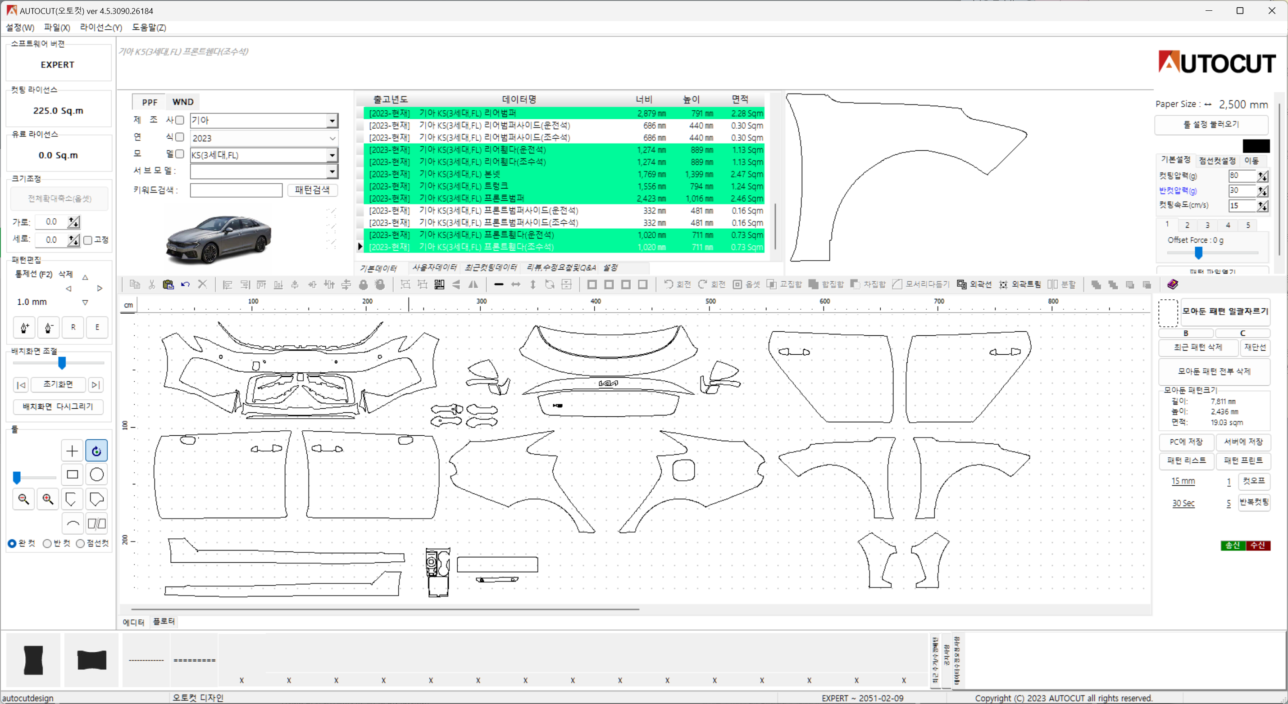Click the PC에 저장 button
Viewport: 1288px width, 704px height.
tap(1186, 442)
